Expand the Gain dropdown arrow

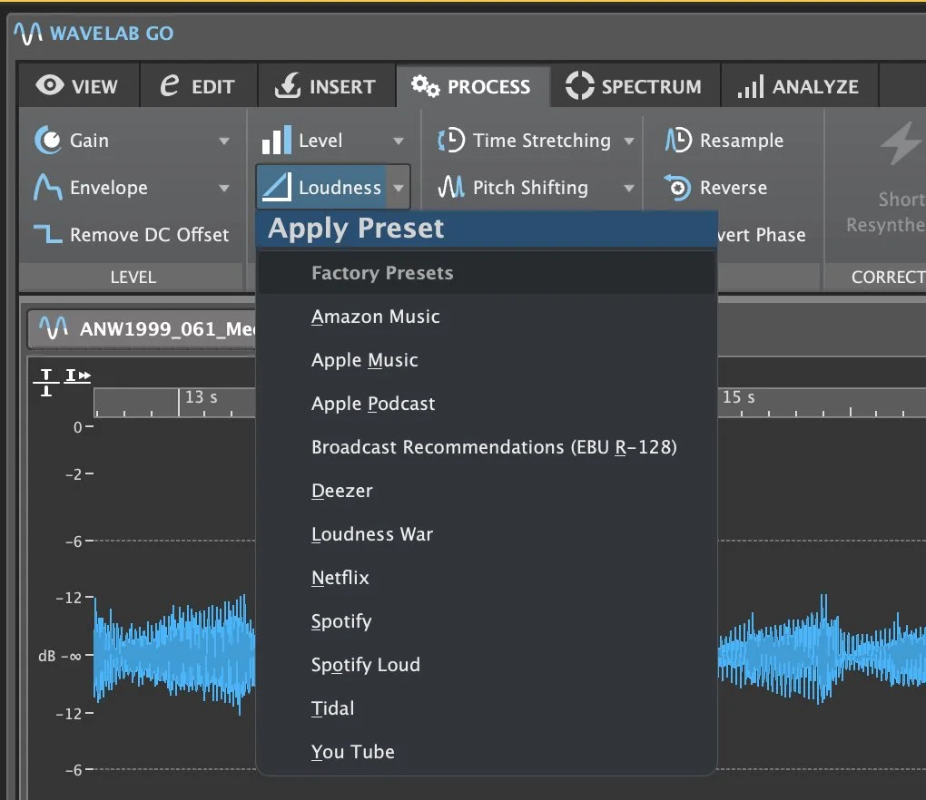pos(224,141)
